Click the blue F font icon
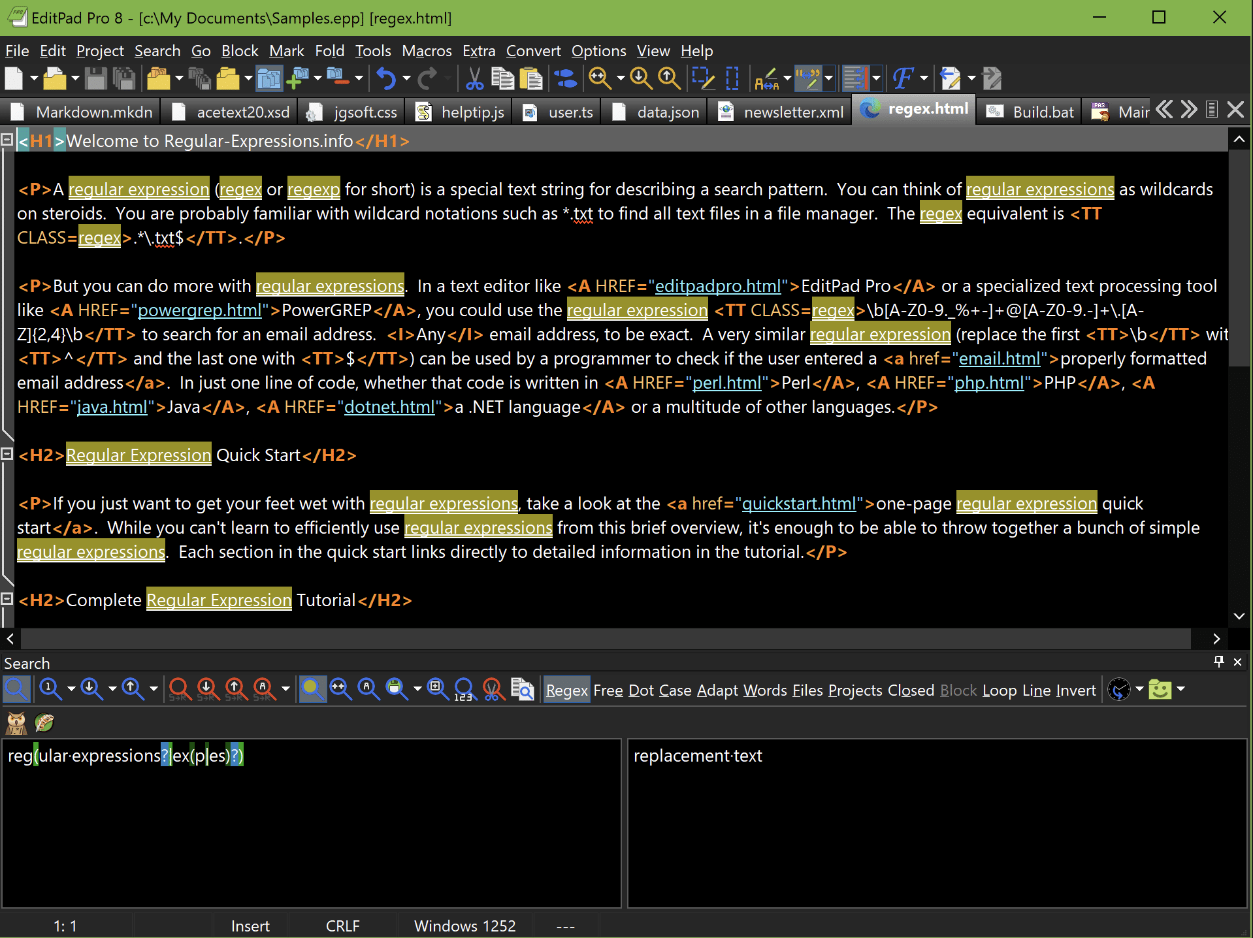The height and width of the screenshot is (938, 1253). coord(902,78)
